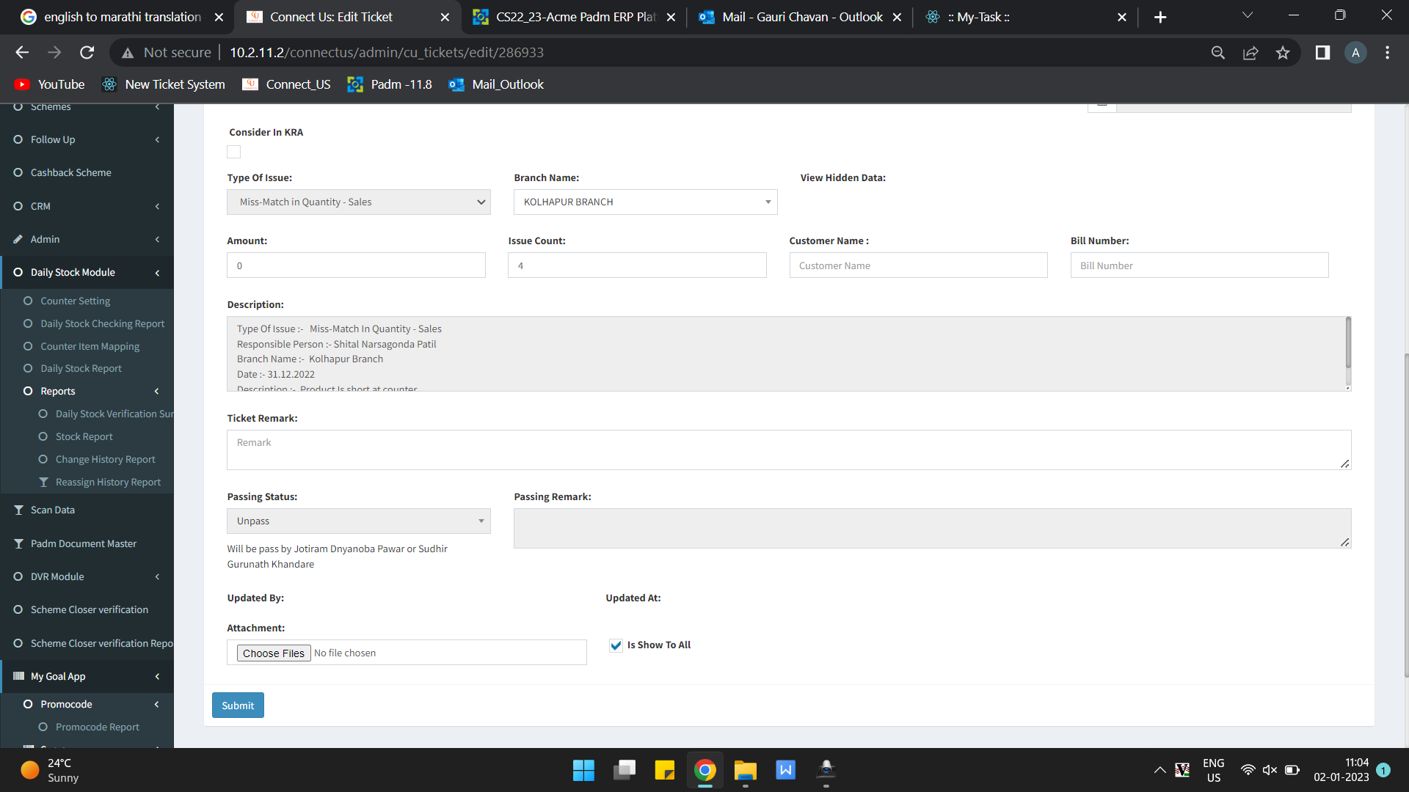Click the Amount input field
Screen dimensions: 1409x792
pos(356,265)
